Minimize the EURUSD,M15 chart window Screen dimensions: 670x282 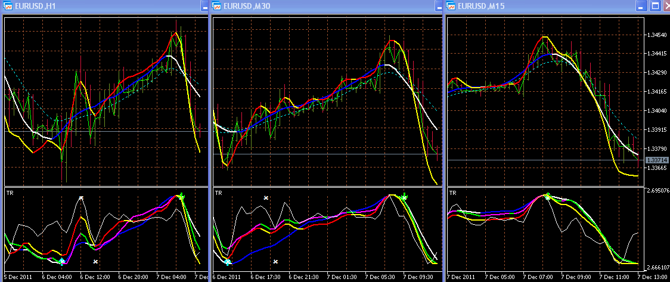[641, 6]
